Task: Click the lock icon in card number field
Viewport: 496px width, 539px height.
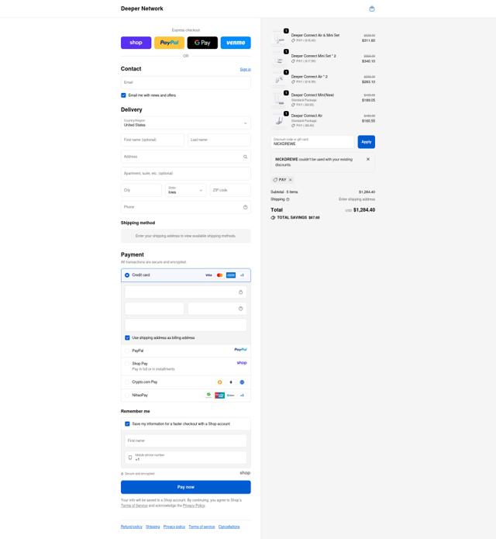Action: pos(240,292)
